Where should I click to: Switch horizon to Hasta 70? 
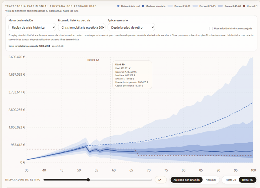point(231,180)
